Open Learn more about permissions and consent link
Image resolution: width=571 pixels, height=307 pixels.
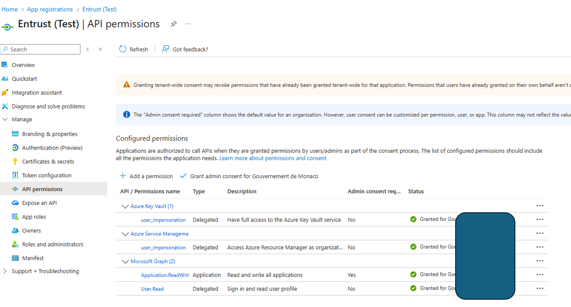click(273, 158)
